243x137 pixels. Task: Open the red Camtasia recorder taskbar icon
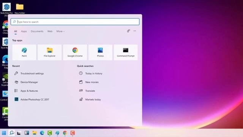tap(73, 133)
